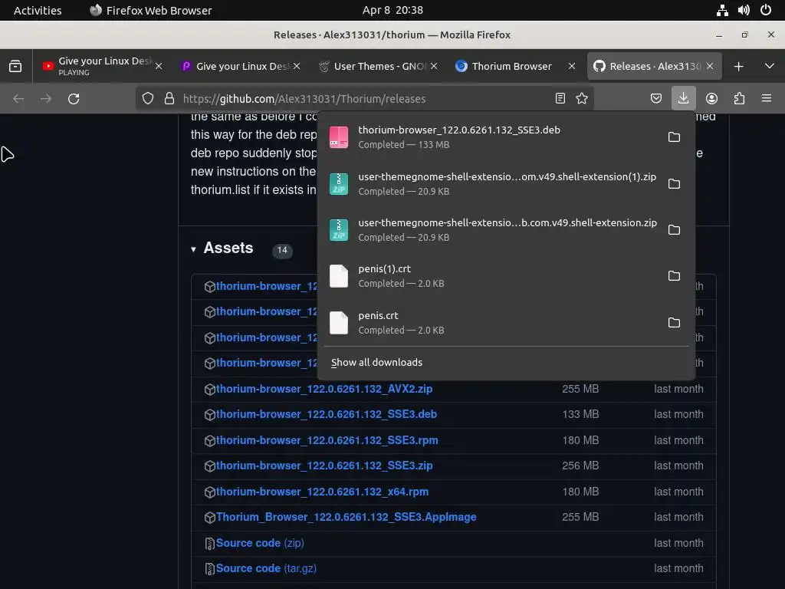Viewport: 785px width, 589px height.
Task: Click the network icon in top bar
Action: click(x=722, y=10)
